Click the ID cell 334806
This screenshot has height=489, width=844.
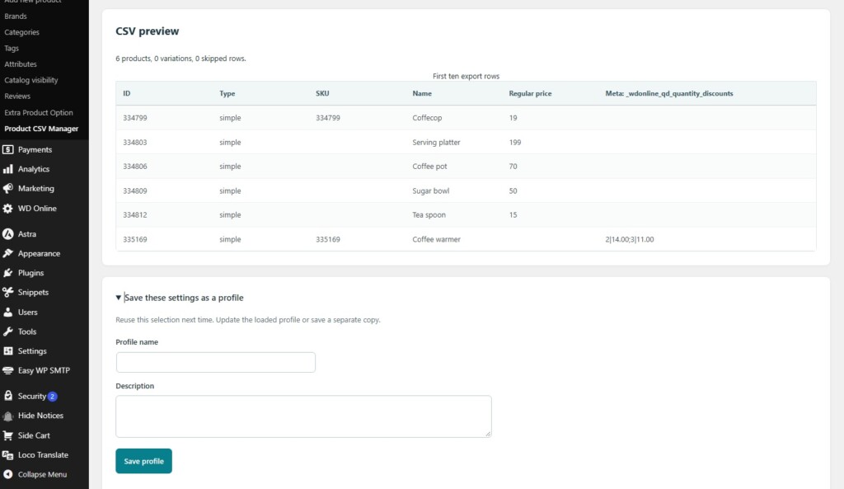click(134, 167)
